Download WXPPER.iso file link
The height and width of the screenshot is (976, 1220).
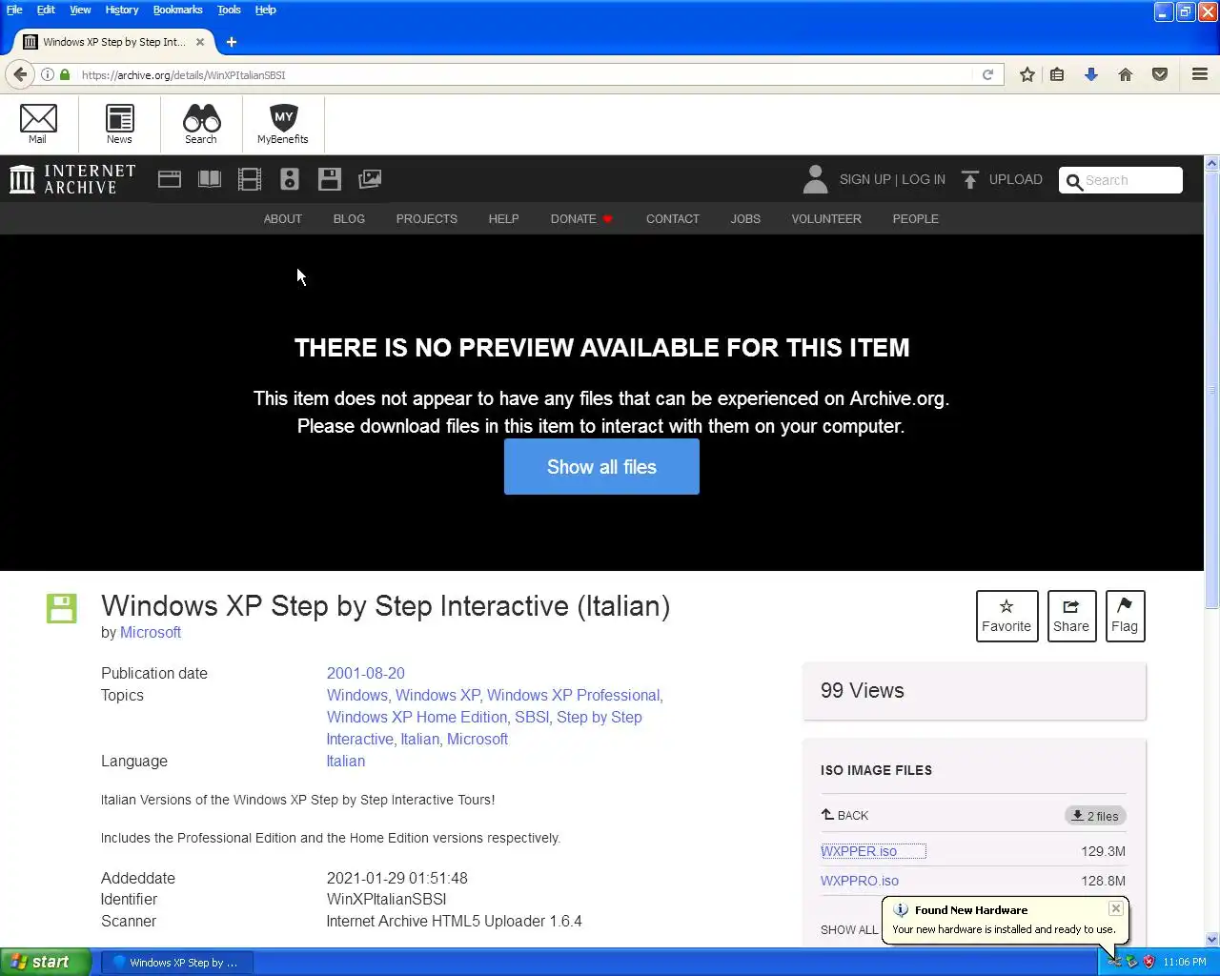click(x=859, y=851)
